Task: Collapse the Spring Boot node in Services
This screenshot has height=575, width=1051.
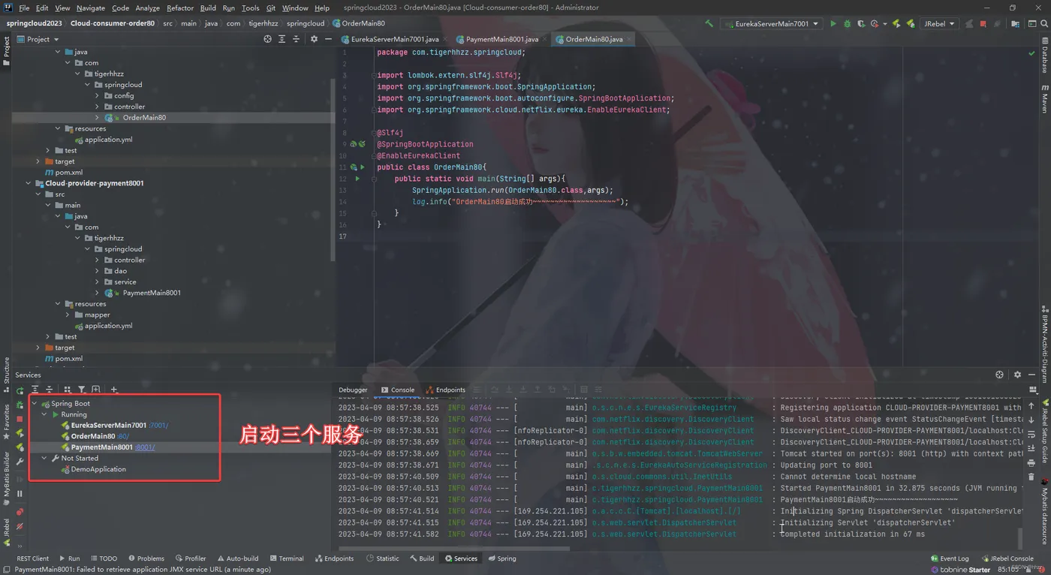Action: click(x=35, y=404)
